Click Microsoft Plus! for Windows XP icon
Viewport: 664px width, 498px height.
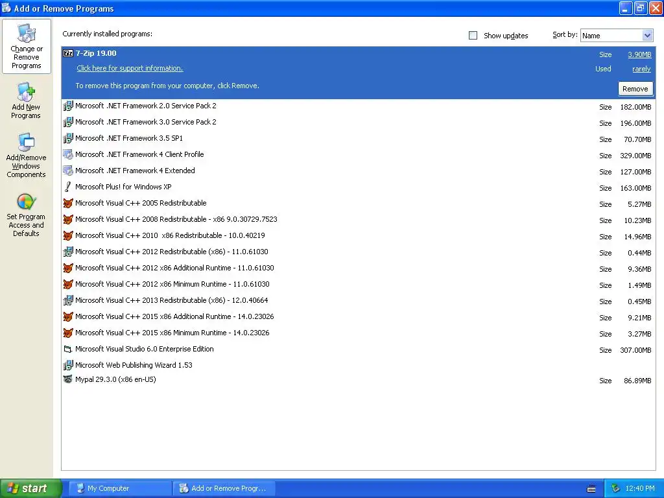[x=67, y=187]
